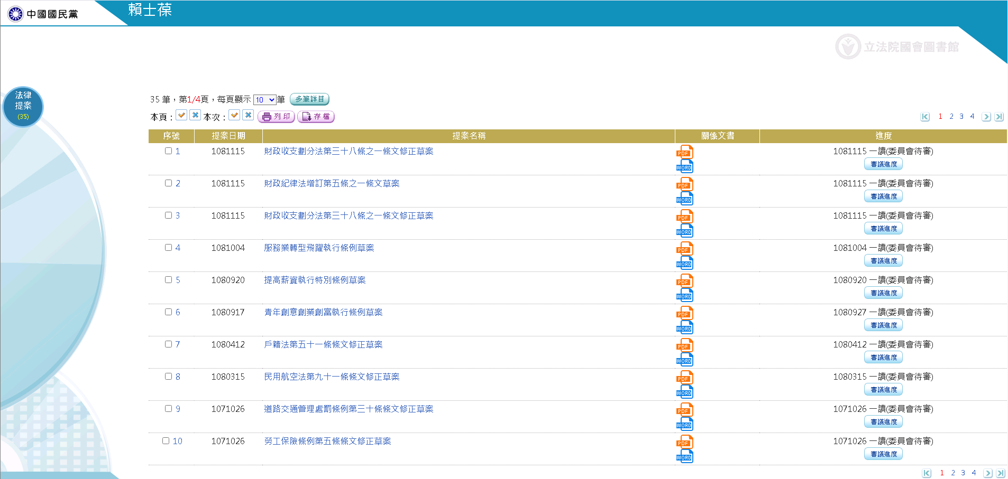
Task: Click the 多筆詳目 detailed list button
Action: (309, 99)
